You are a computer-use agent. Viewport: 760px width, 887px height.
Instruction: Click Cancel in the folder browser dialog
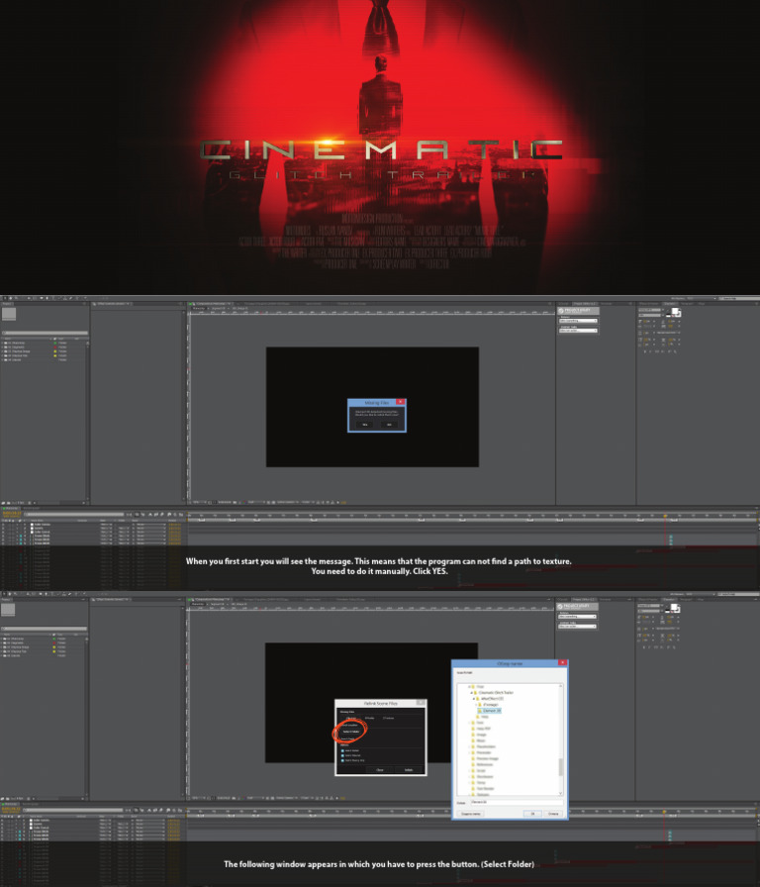(x=553, y=814)
